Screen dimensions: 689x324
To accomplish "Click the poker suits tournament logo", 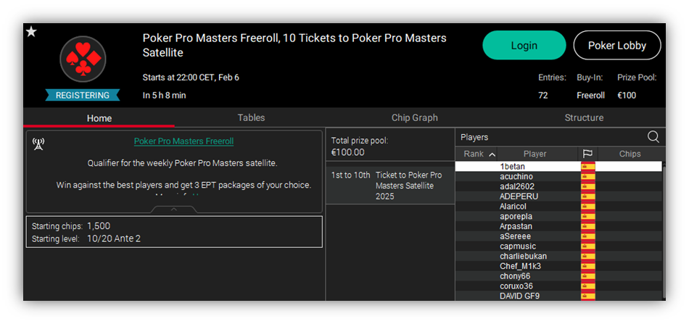I will pyautogui.click(x=83, y=59).
